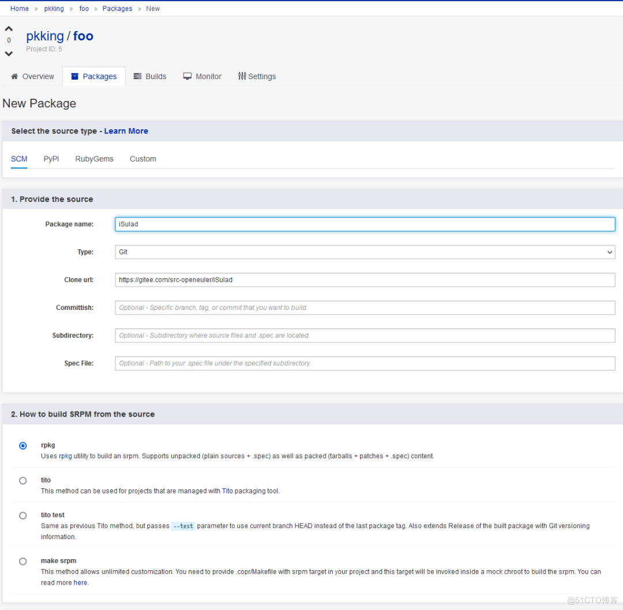623x610 pixels.
Task: Choose the make srpm radio option
Action: click(23, 562)
